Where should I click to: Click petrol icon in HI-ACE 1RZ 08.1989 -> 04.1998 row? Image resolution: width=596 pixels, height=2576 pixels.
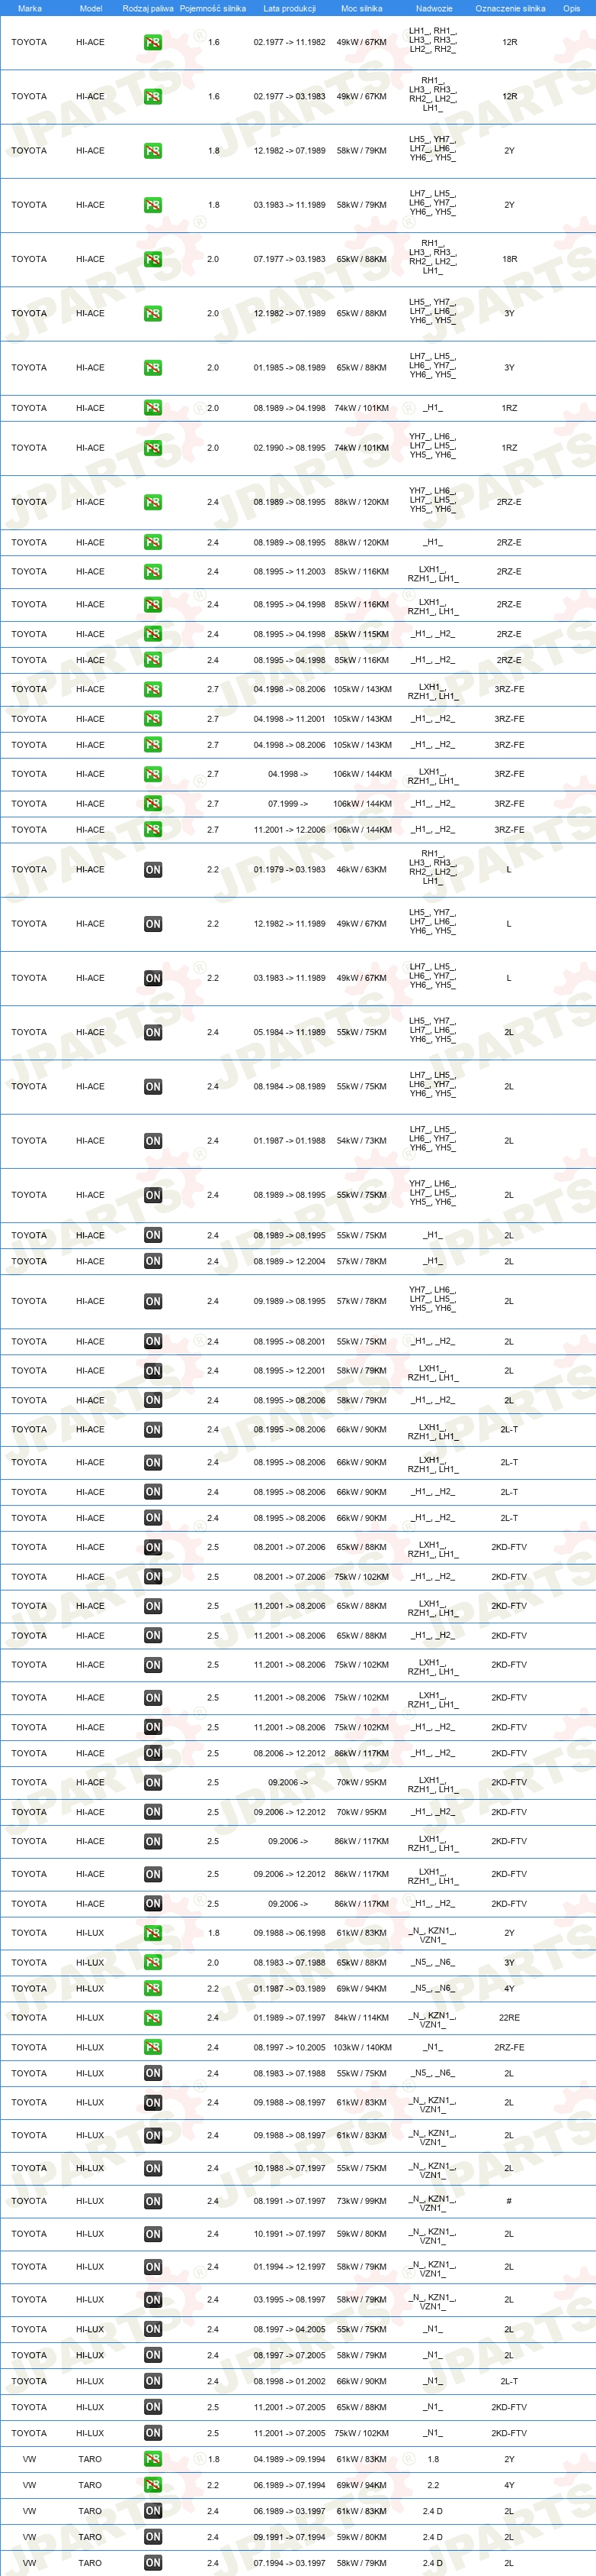[x=152, y=408]
